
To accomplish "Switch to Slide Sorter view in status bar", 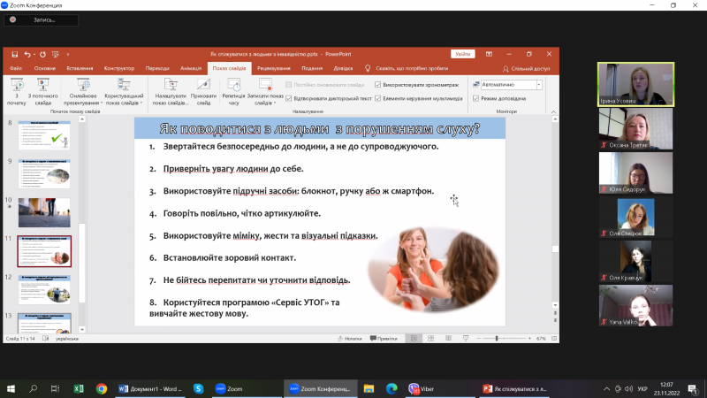I will coord(430,339).
